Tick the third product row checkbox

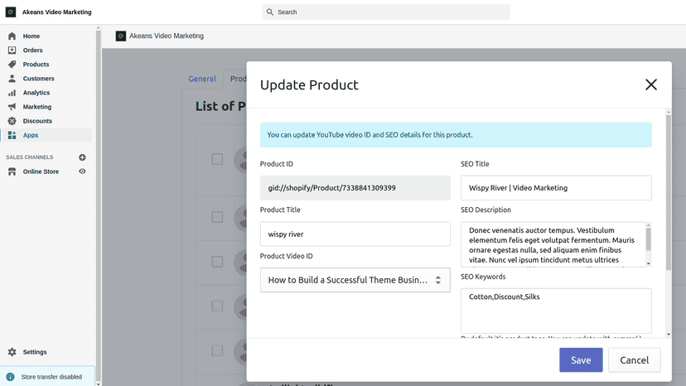[217, 262]
